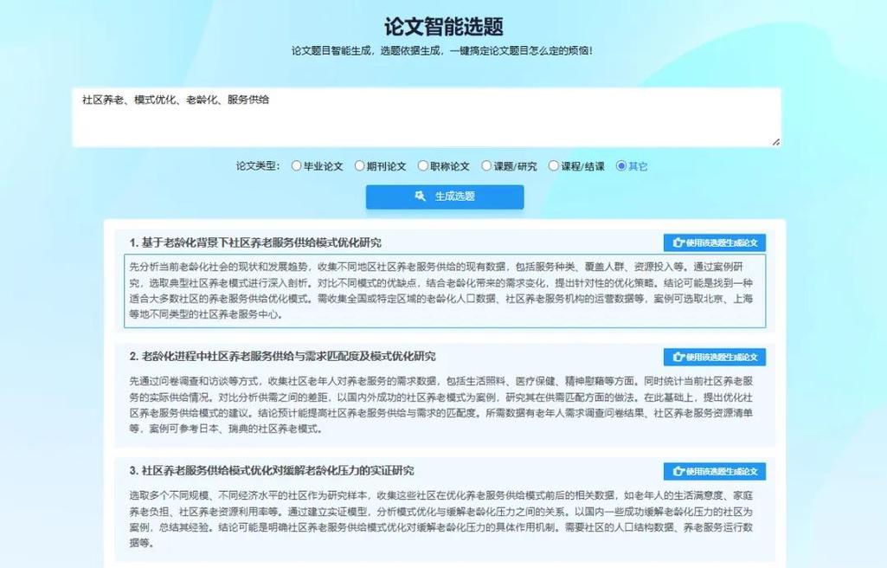The width and height of the screenshot is (887, 568).
Task: Click the outlined description box of topic 1
Action: click(x=445, y=291)
